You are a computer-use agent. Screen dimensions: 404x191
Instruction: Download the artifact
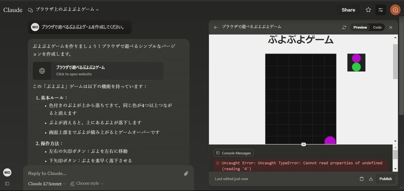(371, 179)
